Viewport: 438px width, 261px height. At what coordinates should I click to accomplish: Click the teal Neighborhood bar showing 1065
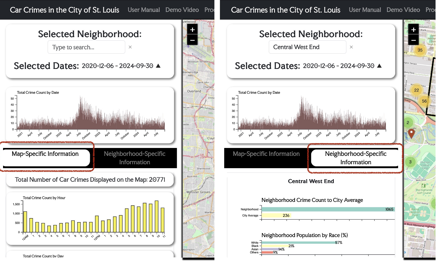328,209
